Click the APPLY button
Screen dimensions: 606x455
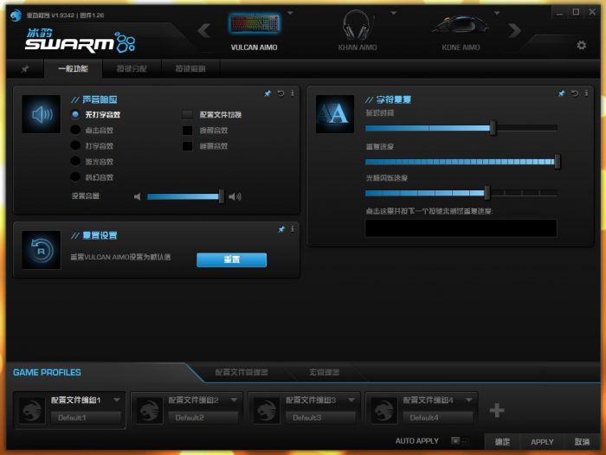(542, 441)
